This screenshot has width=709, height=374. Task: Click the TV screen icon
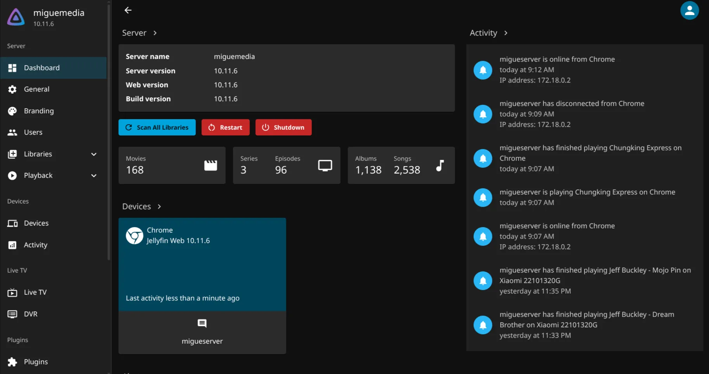325,165
